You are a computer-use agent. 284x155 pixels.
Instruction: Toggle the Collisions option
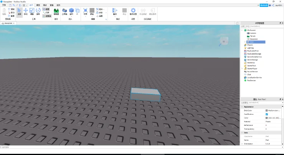(46, 9)
